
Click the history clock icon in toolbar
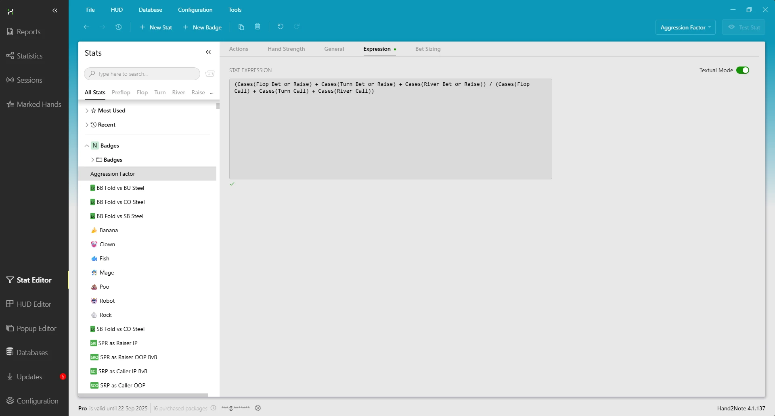[118, 27]
